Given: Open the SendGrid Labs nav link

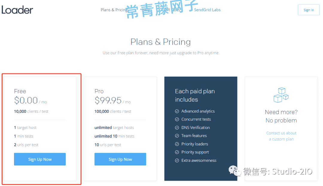Looking at the screenshot, I should pos(207,10).
